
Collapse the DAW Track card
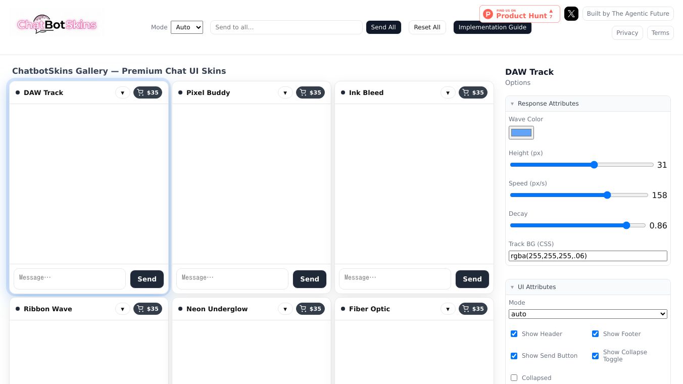[123, 92]
